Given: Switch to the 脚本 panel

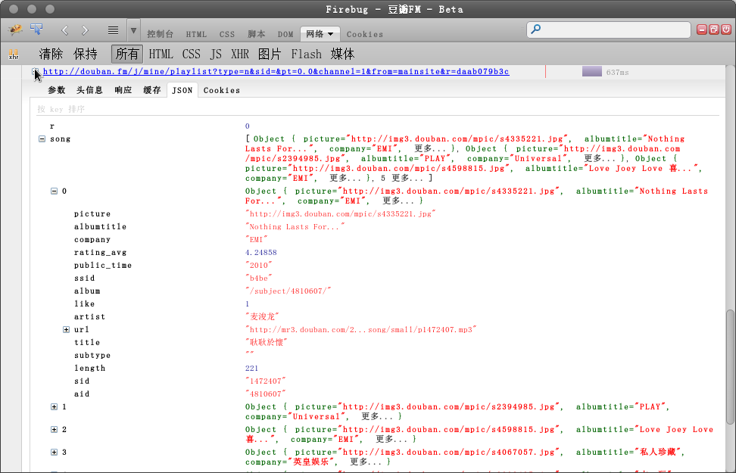Looking at the screenshot, I should click(x=257, y=34).
